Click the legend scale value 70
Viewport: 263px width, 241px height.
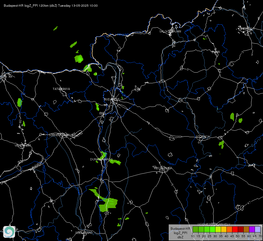[x=260, y=236]
